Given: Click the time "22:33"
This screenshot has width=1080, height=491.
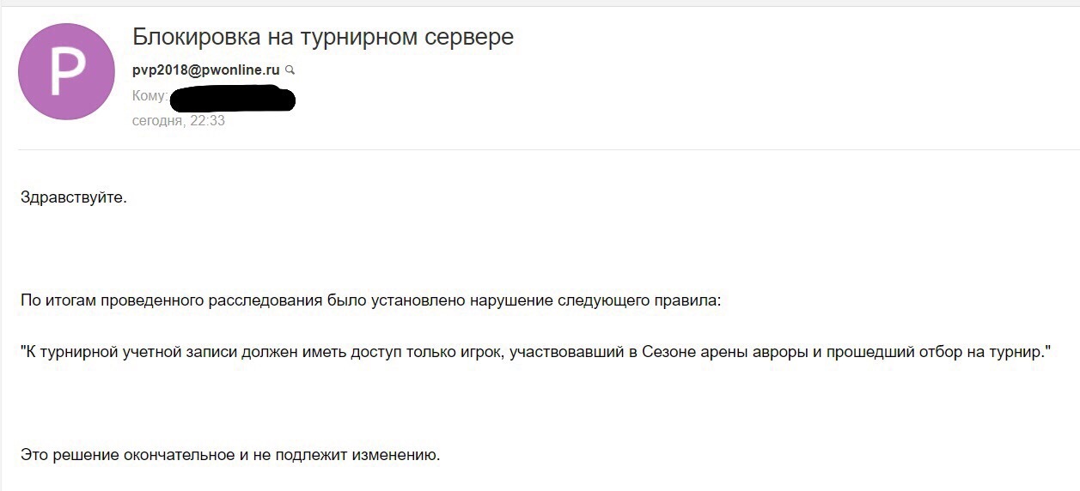Looking at the screenshot, I should 207,121.
